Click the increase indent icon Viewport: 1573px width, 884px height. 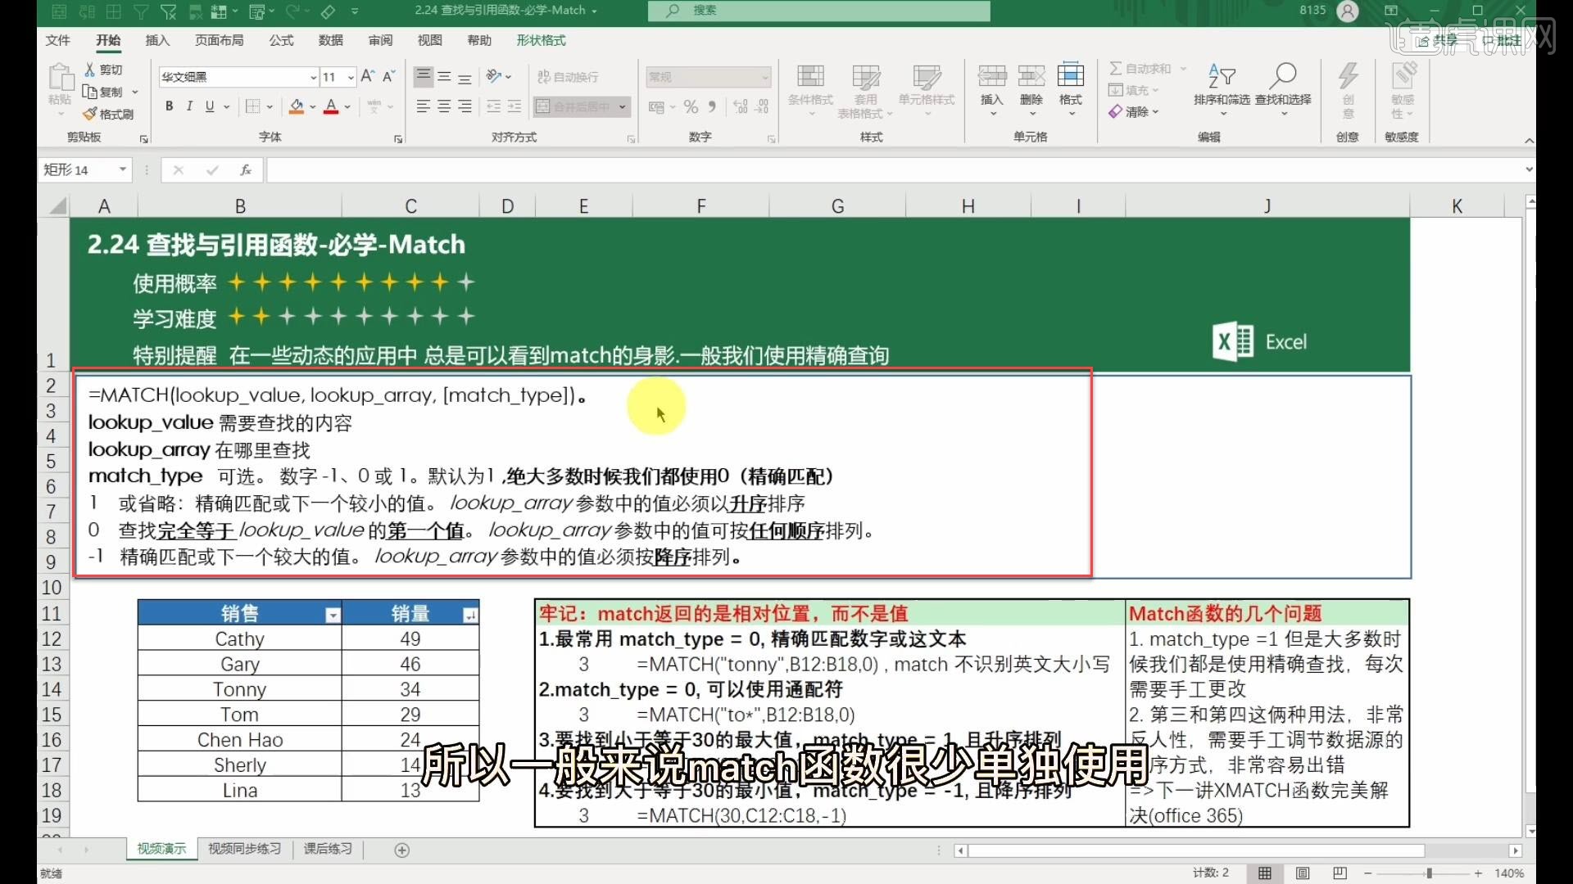point(514,106)
